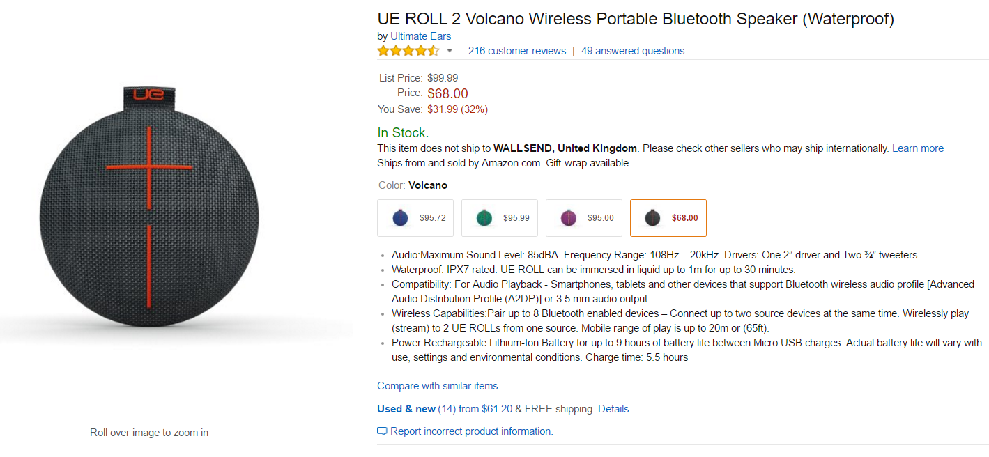Expand the rating breakdown dropdown arrow
The width and height of the screenshot is (989, 457).
(450, 51)
